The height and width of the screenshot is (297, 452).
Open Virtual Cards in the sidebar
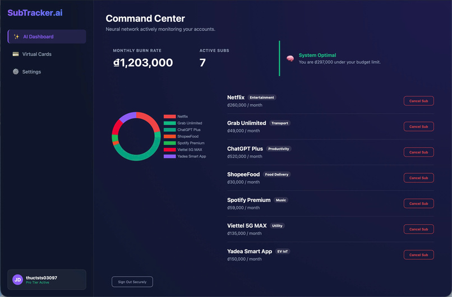(47, 54)
